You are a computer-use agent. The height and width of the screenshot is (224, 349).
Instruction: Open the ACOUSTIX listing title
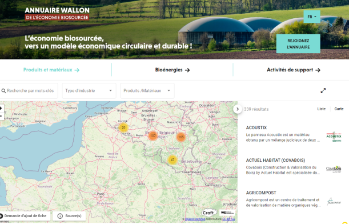(256, 127)
